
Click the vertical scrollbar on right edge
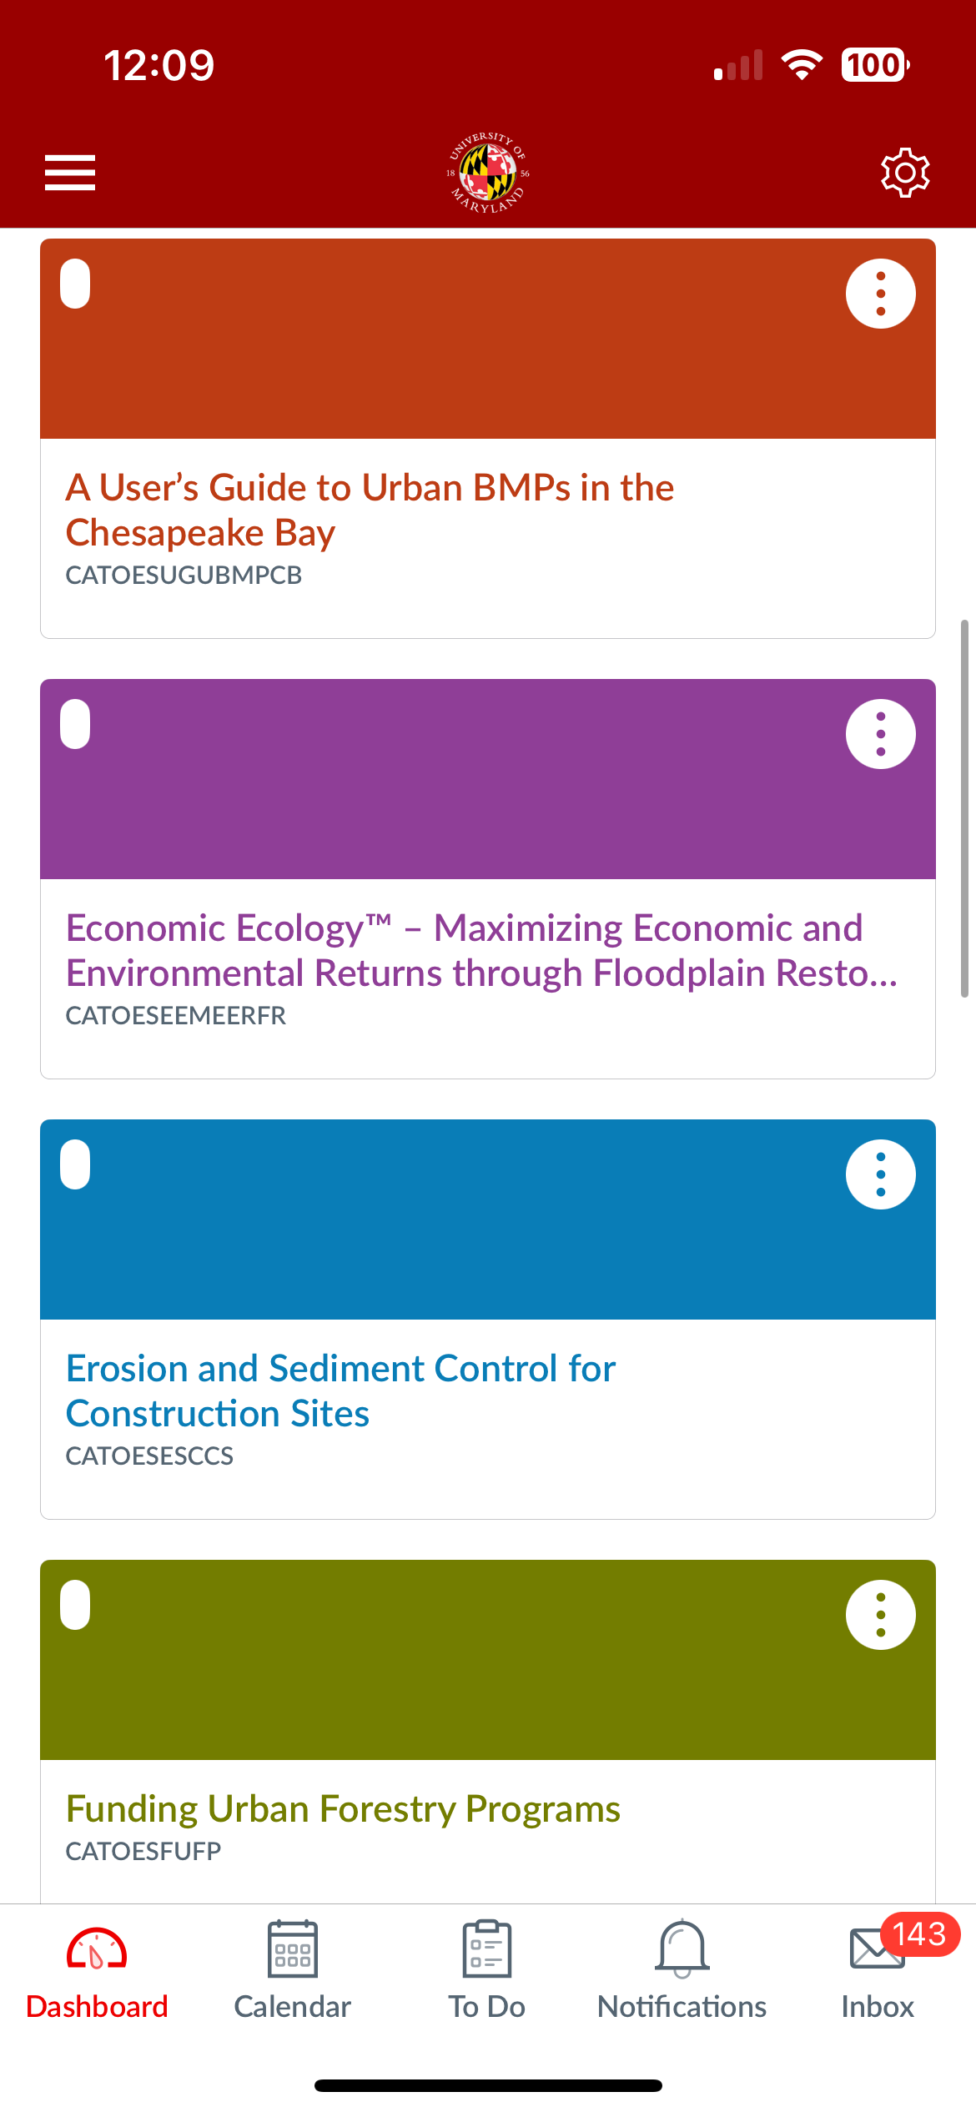click(964, 808)
